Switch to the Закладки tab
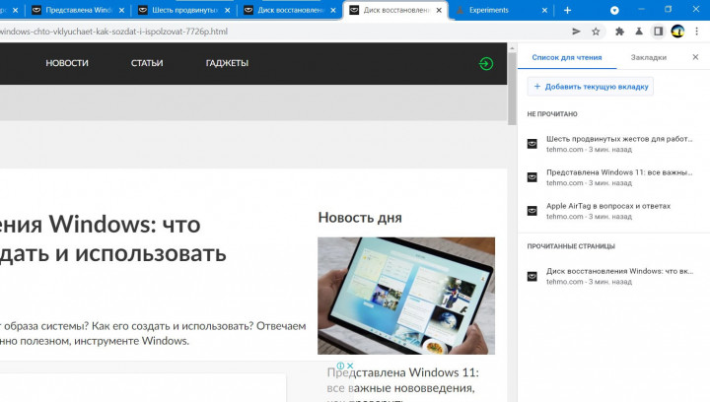This screenshot has height=402, width=710. pos(649,57)
